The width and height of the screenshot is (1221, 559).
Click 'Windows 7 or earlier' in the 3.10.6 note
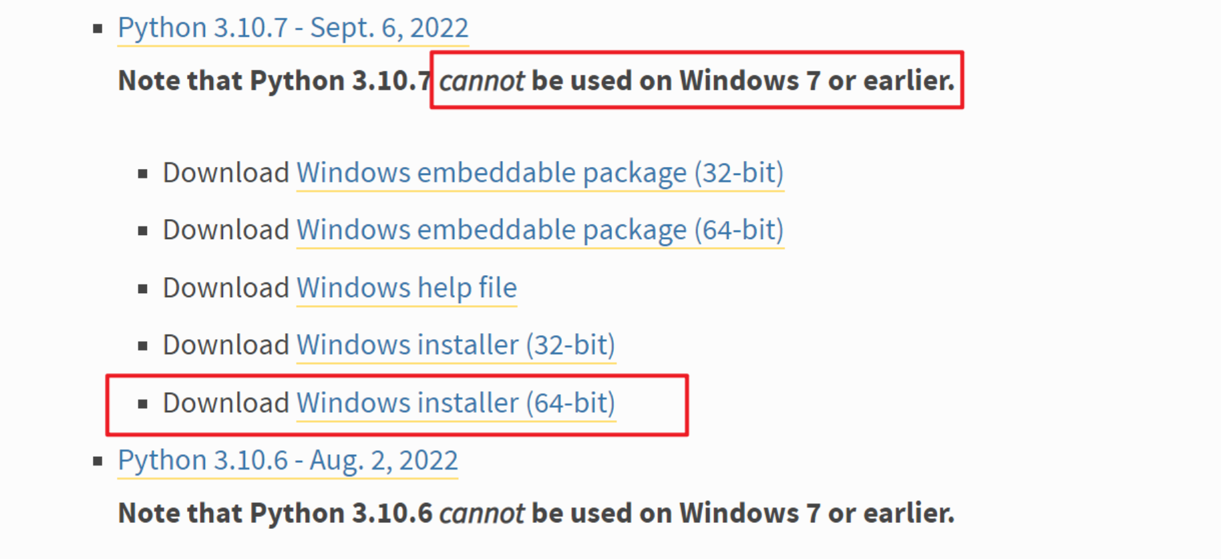point(816,514)
